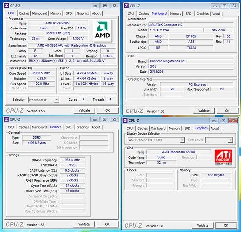Image resolution: width=241 pixels, height=232 pixels.
Task: Close the Graphics CPU-Z window
Action: [233, 121]
